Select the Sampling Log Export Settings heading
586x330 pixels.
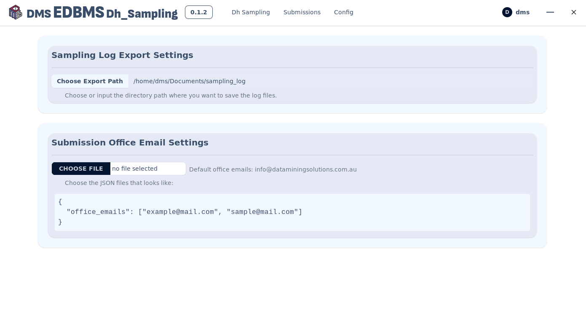(122, 55)
